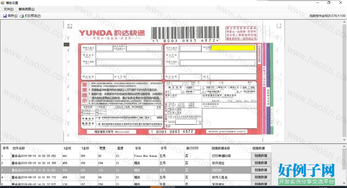347x188 pixels.
Task: Click the Y坐标 cell showing 158
Action: 89,163
